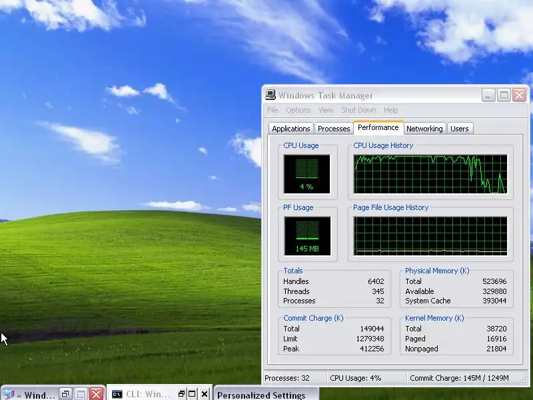Switch to the Networking tab

click(424, 129)
